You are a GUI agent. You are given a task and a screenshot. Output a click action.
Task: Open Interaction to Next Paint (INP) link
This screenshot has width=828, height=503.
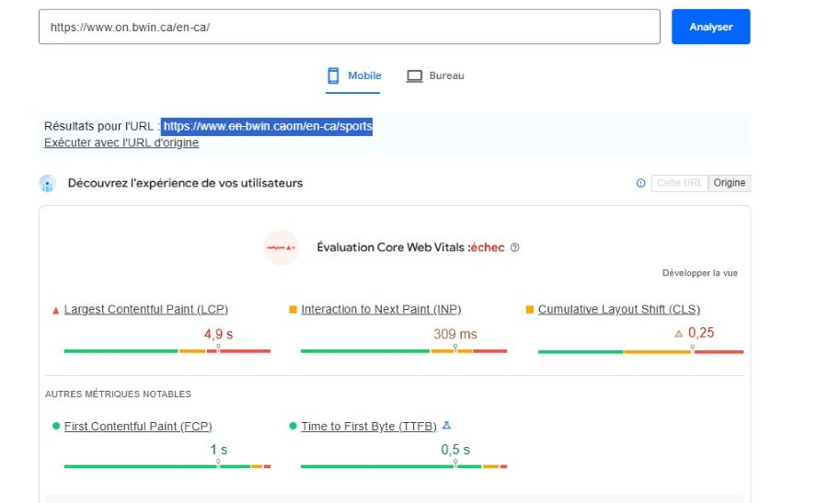[381, 309]
